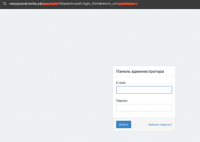Open the Забыли пароль? link
The height and width of the screenshot is (142, 200).
tap(160, 125)
